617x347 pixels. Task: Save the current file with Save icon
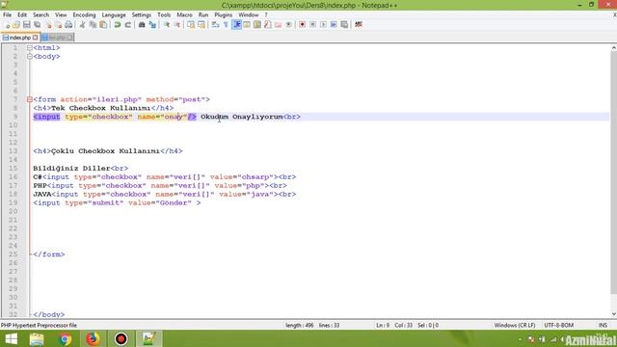[x=27, y=25]
